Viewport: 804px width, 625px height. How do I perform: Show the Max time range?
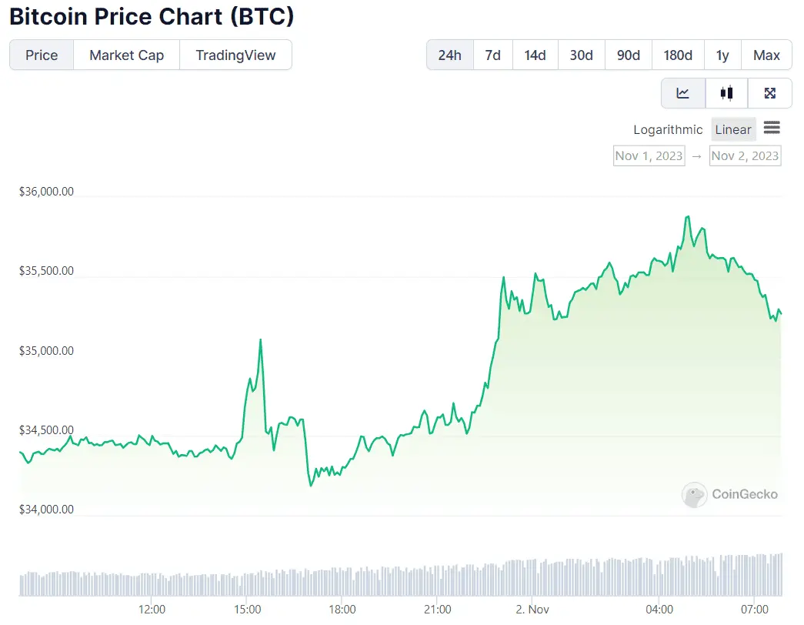pos(766,55)
